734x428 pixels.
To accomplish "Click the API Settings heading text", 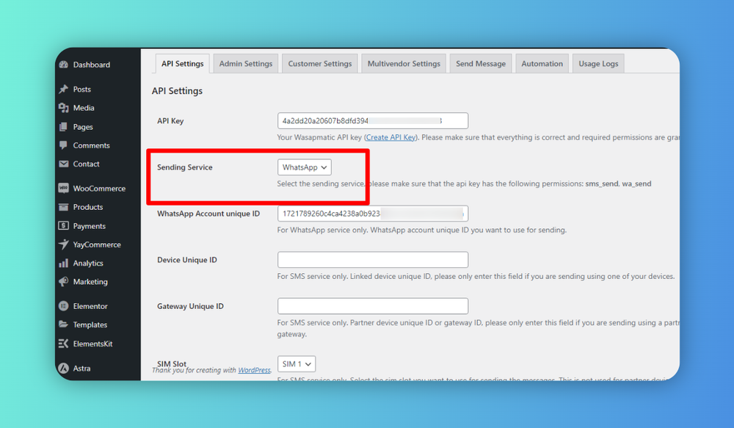I will [x=177, y=91].
